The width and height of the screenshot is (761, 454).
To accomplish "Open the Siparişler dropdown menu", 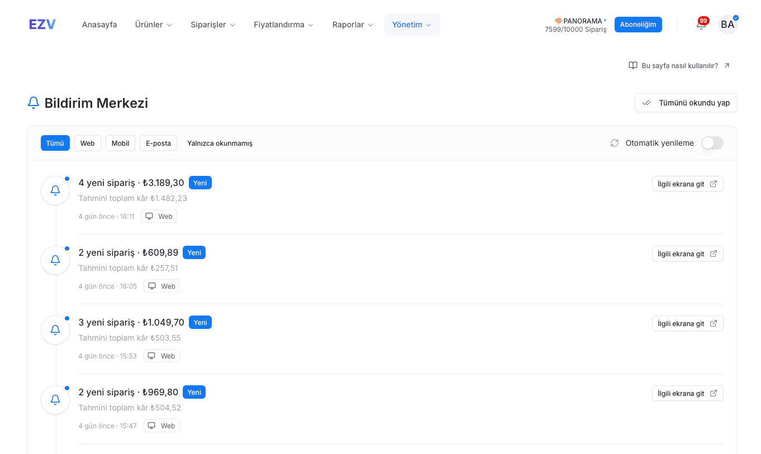I will coord(213,25).
